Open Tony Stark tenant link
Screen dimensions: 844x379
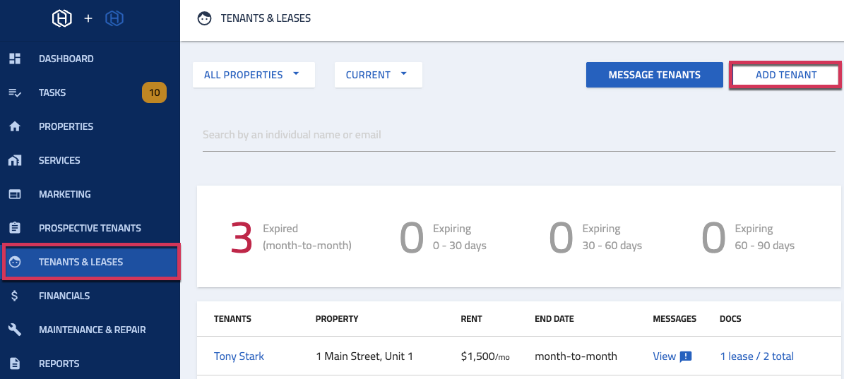[239, 356]
